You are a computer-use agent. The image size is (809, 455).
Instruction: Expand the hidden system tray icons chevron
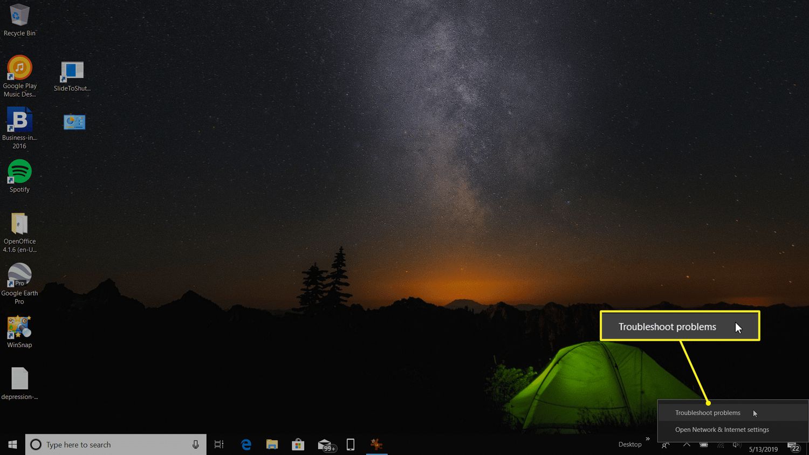tap(687, 445)
